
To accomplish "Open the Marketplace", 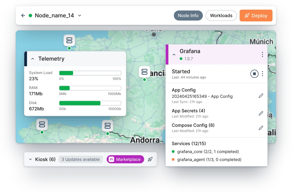I will [125, 159].
